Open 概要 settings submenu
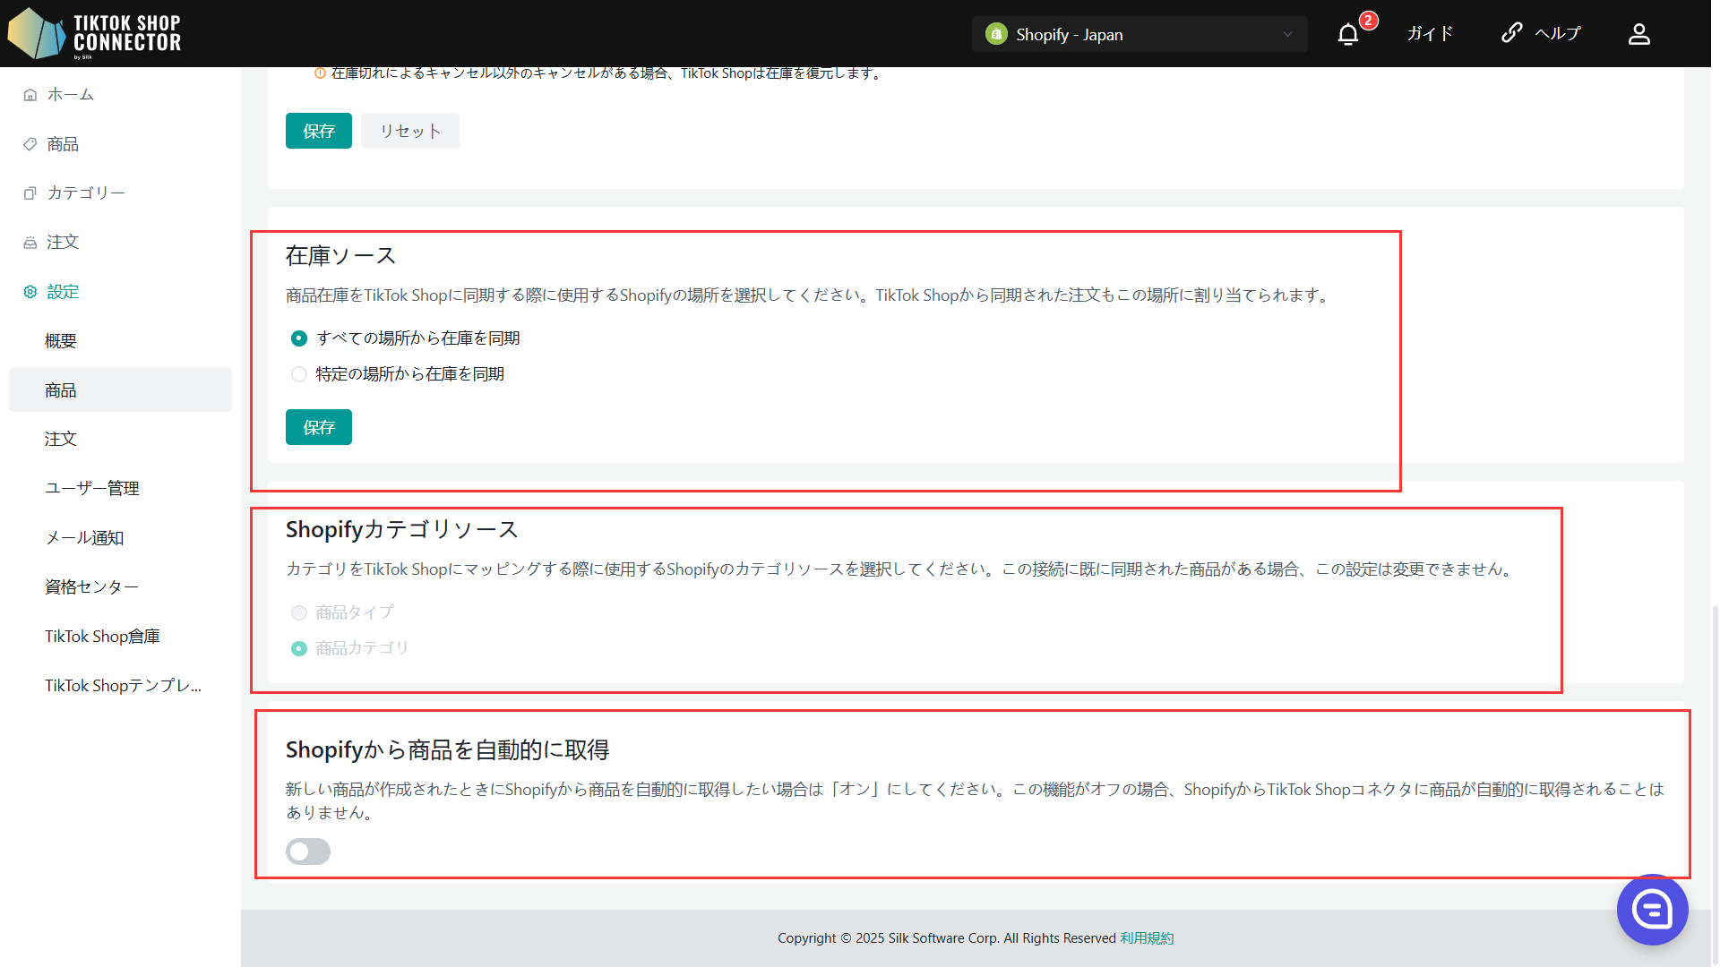 [x=120, y=341]
